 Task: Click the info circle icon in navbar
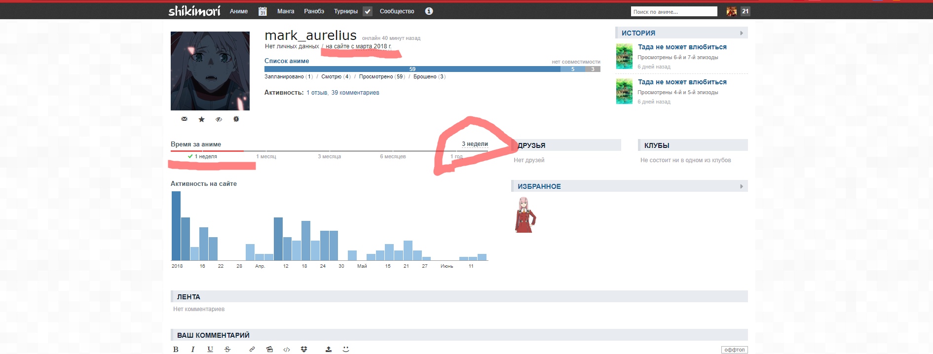429,11
